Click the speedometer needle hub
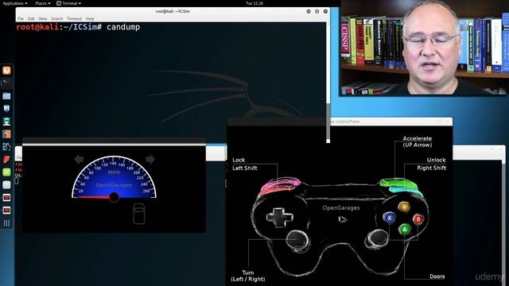The image size is (509, 286). (114, 197)
